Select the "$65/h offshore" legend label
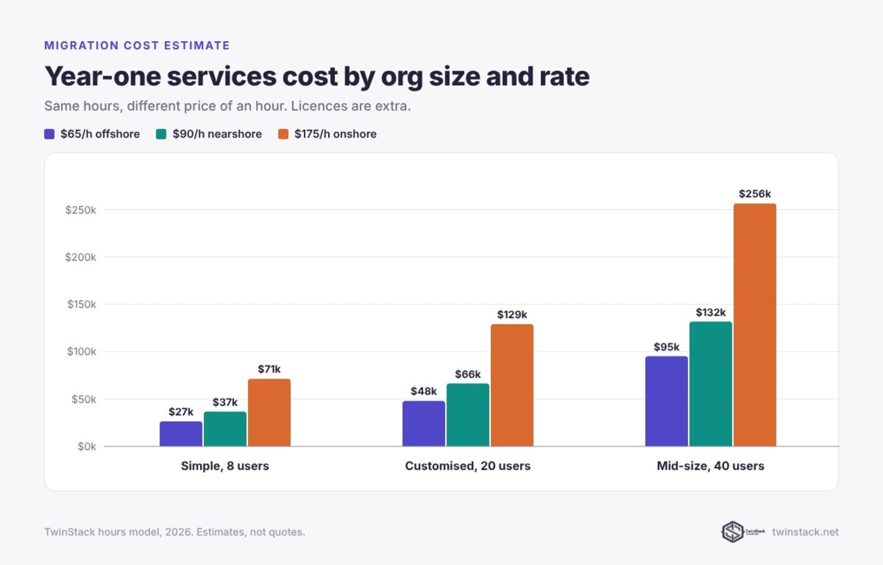 pos(100,134)
